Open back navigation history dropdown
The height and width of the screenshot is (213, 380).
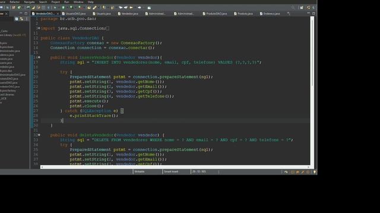coord(135,8)
